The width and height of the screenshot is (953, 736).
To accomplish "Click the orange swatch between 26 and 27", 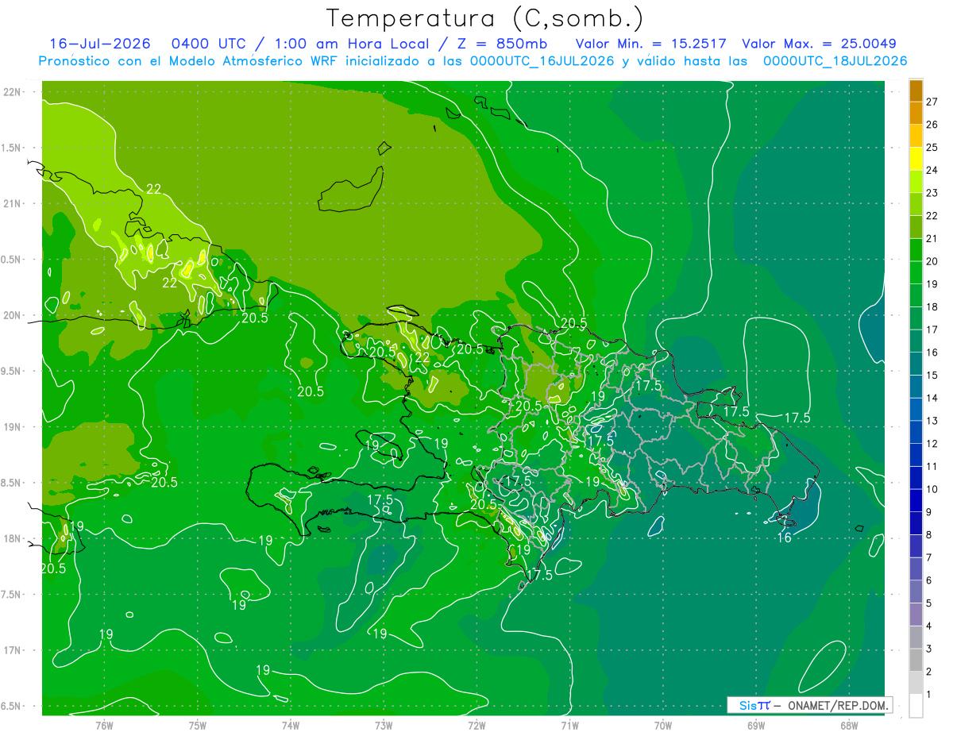I will click(x=916, y=114).
